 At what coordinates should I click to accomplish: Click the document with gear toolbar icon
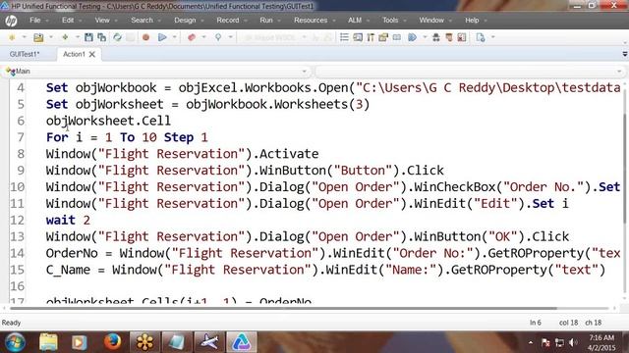(481, 37)
